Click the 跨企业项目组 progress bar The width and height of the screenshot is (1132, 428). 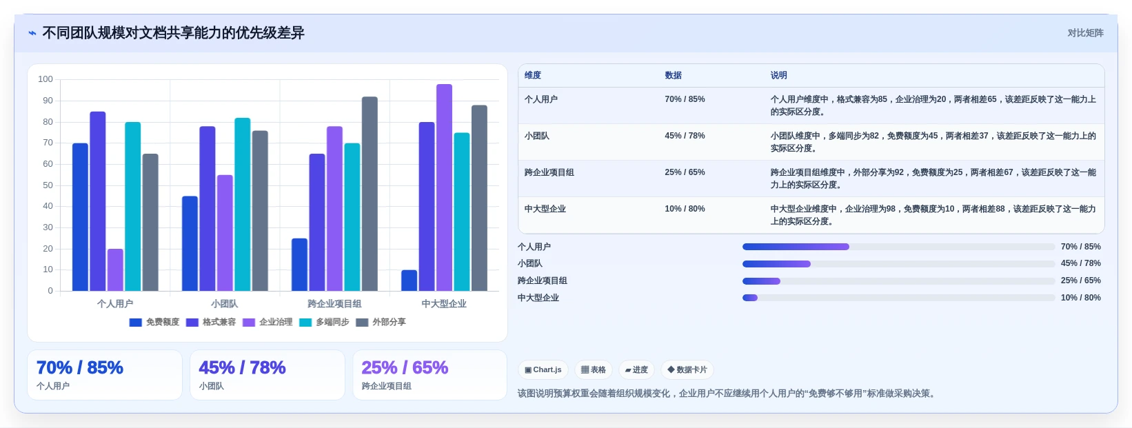[x=899, y=281]
